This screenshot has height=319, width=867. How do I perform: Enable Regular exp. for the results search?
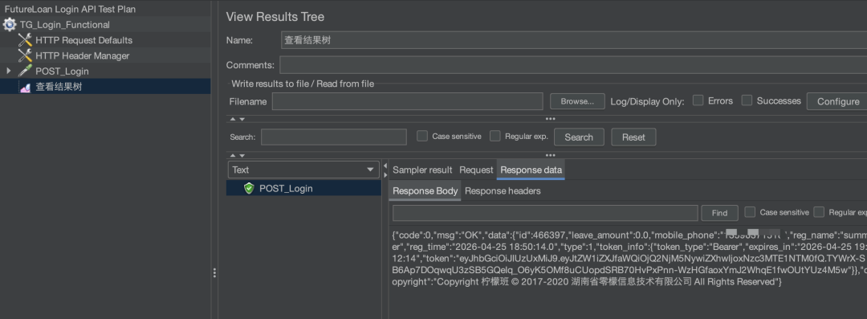tap(495, 137)
